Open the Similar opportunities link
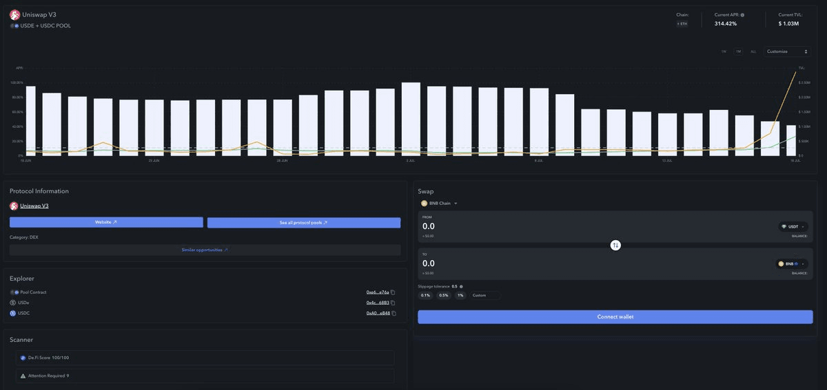 click(205, 250)
